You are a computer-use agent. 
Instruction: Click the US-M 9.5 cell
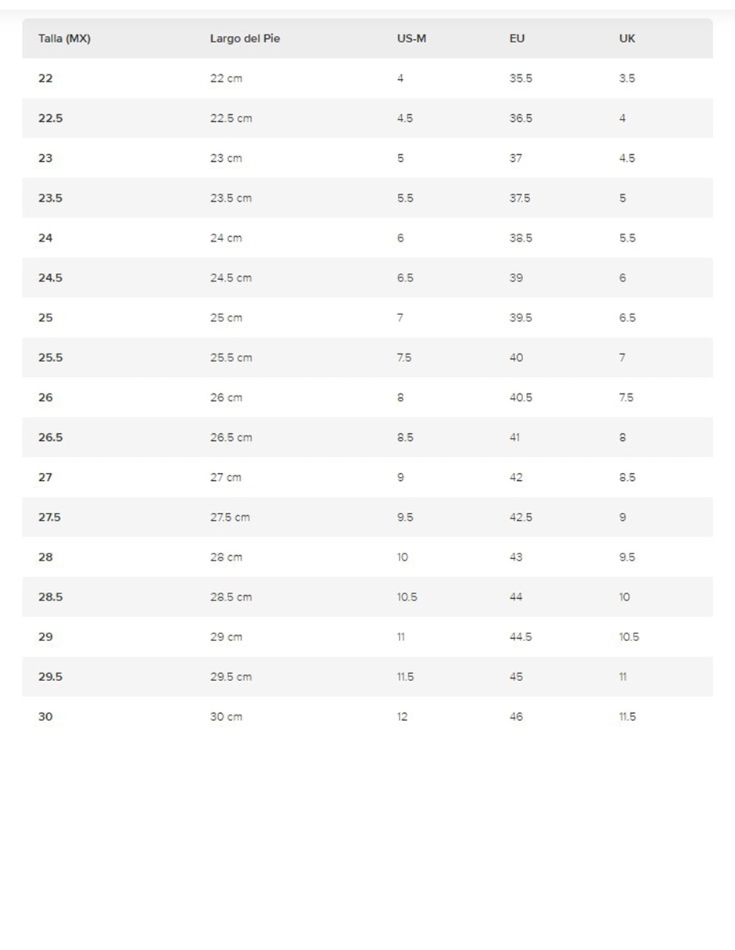404,517
